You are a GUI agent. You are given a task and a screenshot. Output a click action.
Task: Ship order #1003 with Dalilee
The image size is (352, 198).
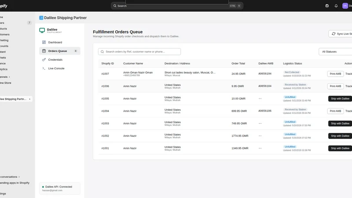pyautogui.click(x=340, y=124)
